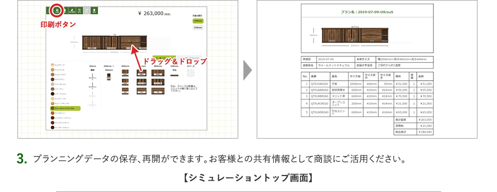Click the leaf-shaped save icon in toolbar
Image resolution: width=497 pixels, height=192 pixels.
click(72, 10)
